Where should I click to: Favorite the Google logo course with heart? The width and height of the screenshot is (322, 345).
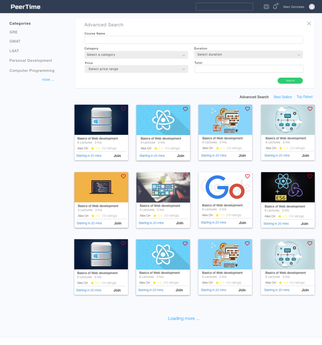tap(247, 176)
